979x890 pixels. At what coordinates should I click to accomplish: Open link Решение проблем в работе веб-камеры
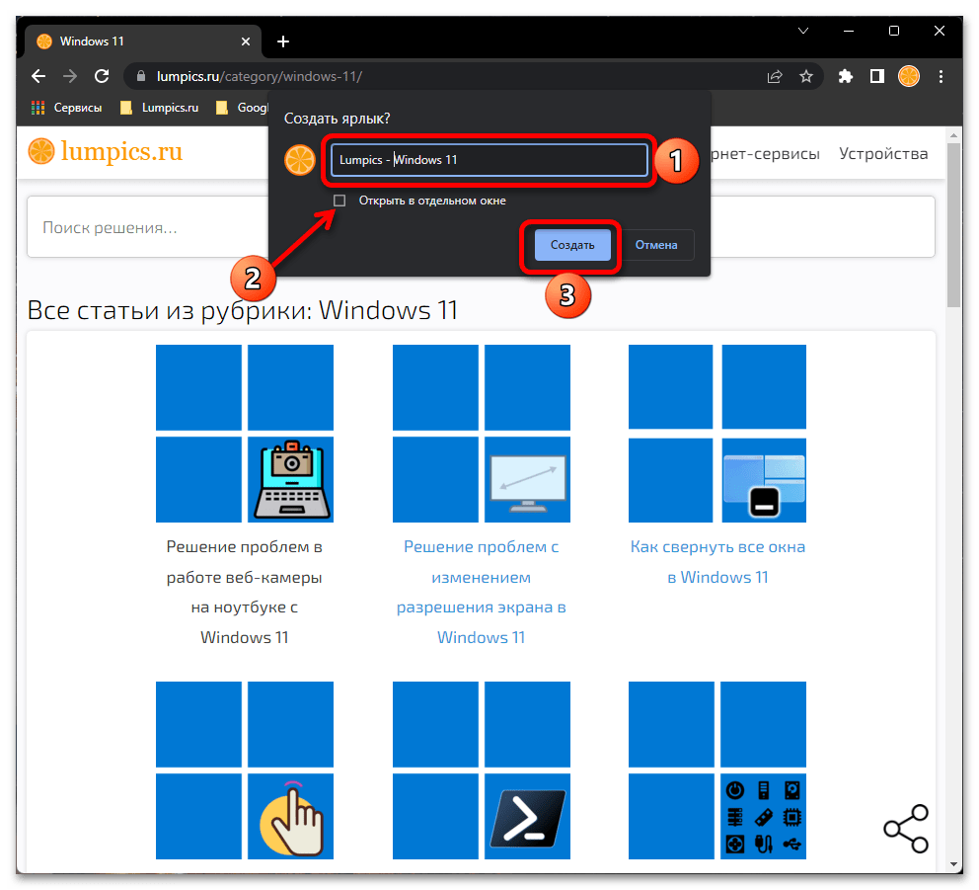(x=244, y=592)
